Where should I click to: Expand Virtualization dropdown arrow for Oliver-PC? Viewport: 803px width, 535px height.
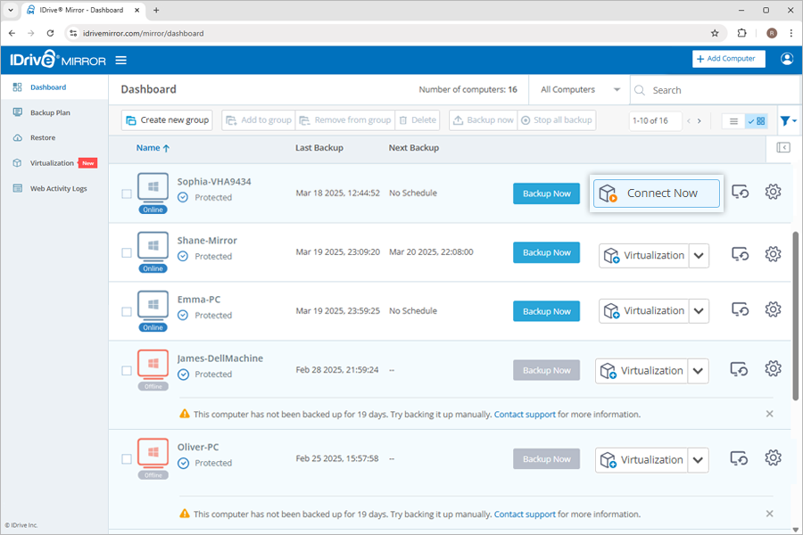coord(698,460)
